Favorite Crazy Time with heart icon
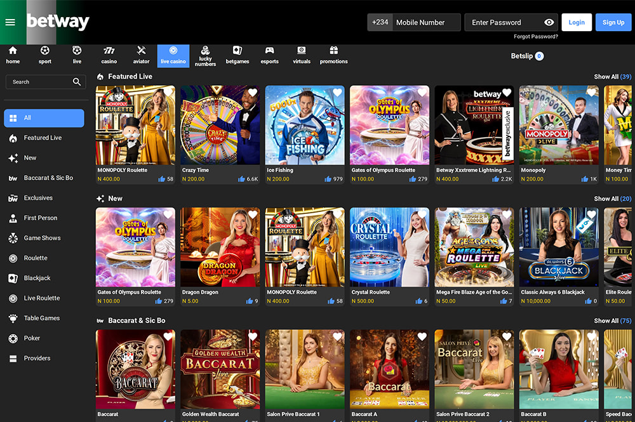635x422 pixels. click(x=253, y=93)
